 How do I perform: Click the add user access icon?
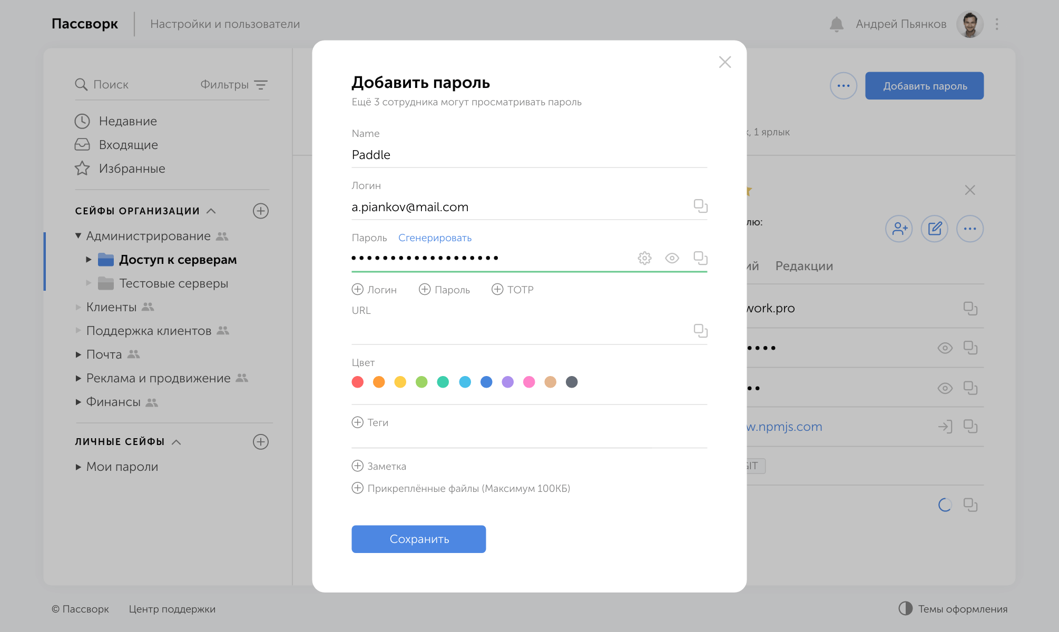coord(899,229)
